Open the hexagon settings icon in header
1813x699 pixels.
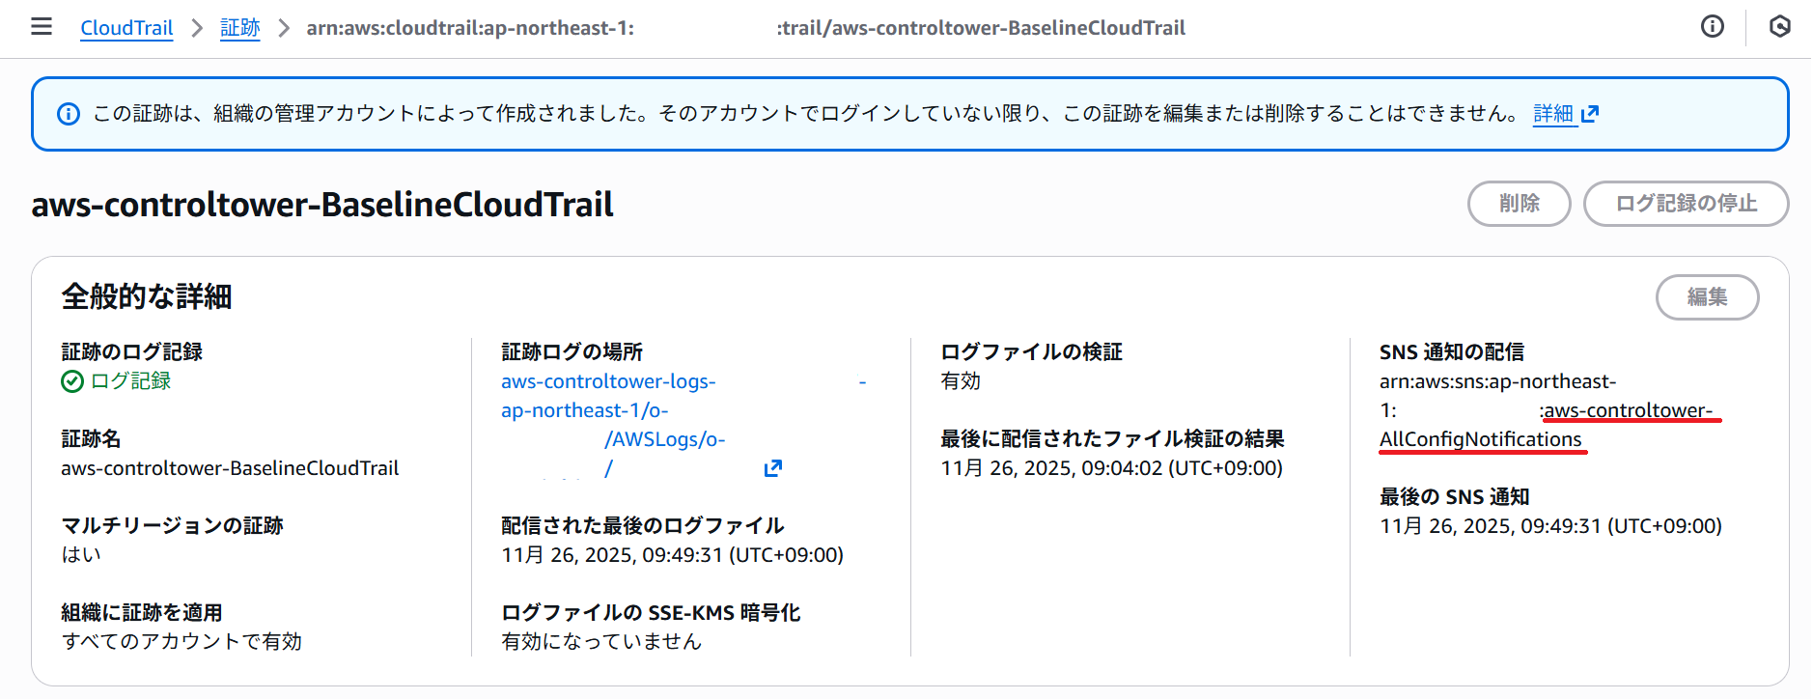[x=1779, y=27]
